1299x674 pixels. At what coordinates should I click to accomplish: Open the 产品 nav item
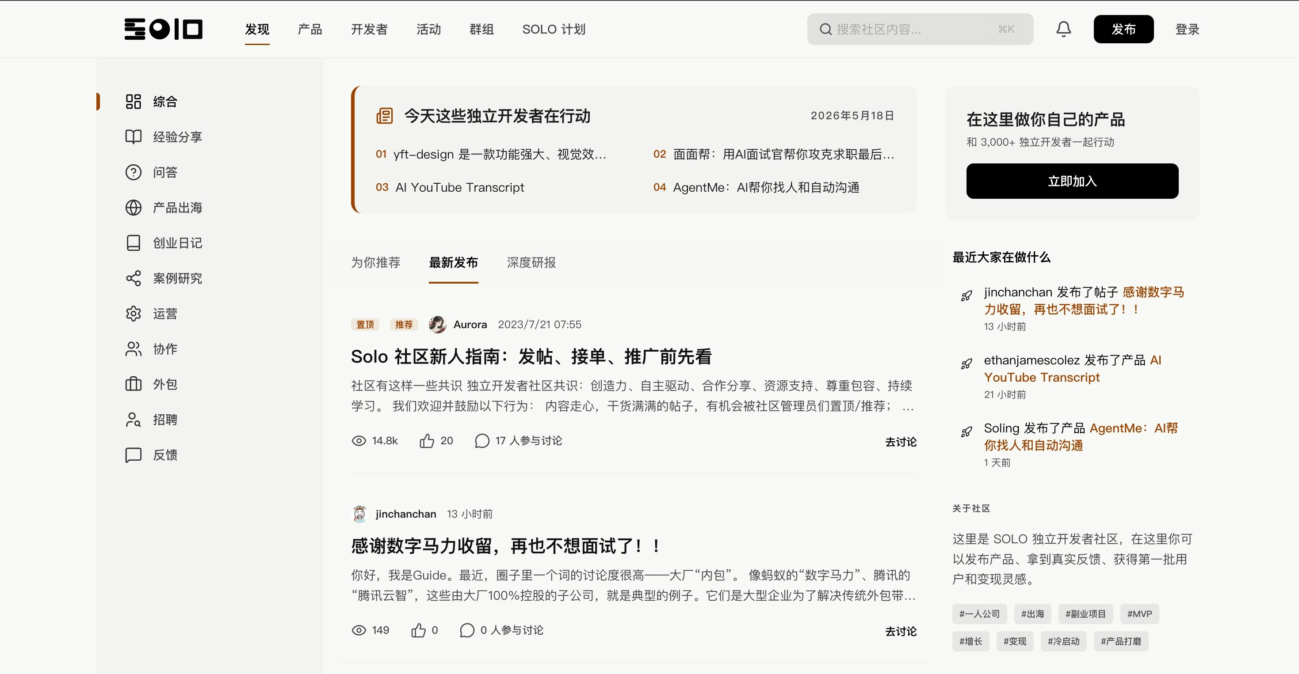click(x=310, y=29)
